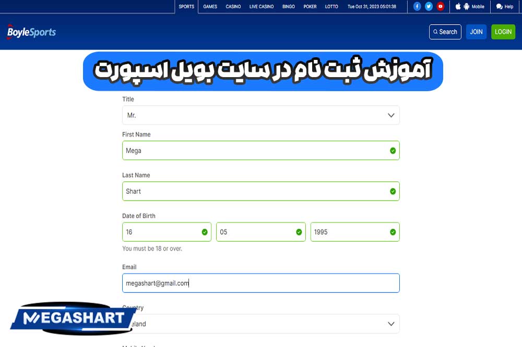The height and width of the screenshot is (347, 522).
Task: Click the 'Title' label
Action: pos(128,99)
